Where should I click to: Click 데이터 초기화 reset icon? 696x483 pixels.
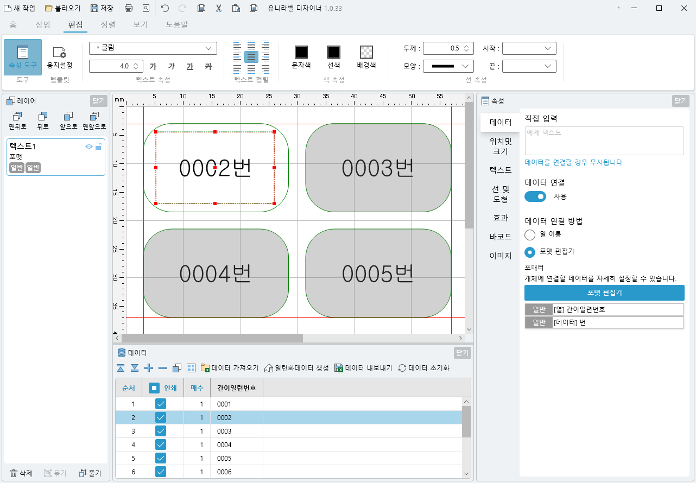402,368
